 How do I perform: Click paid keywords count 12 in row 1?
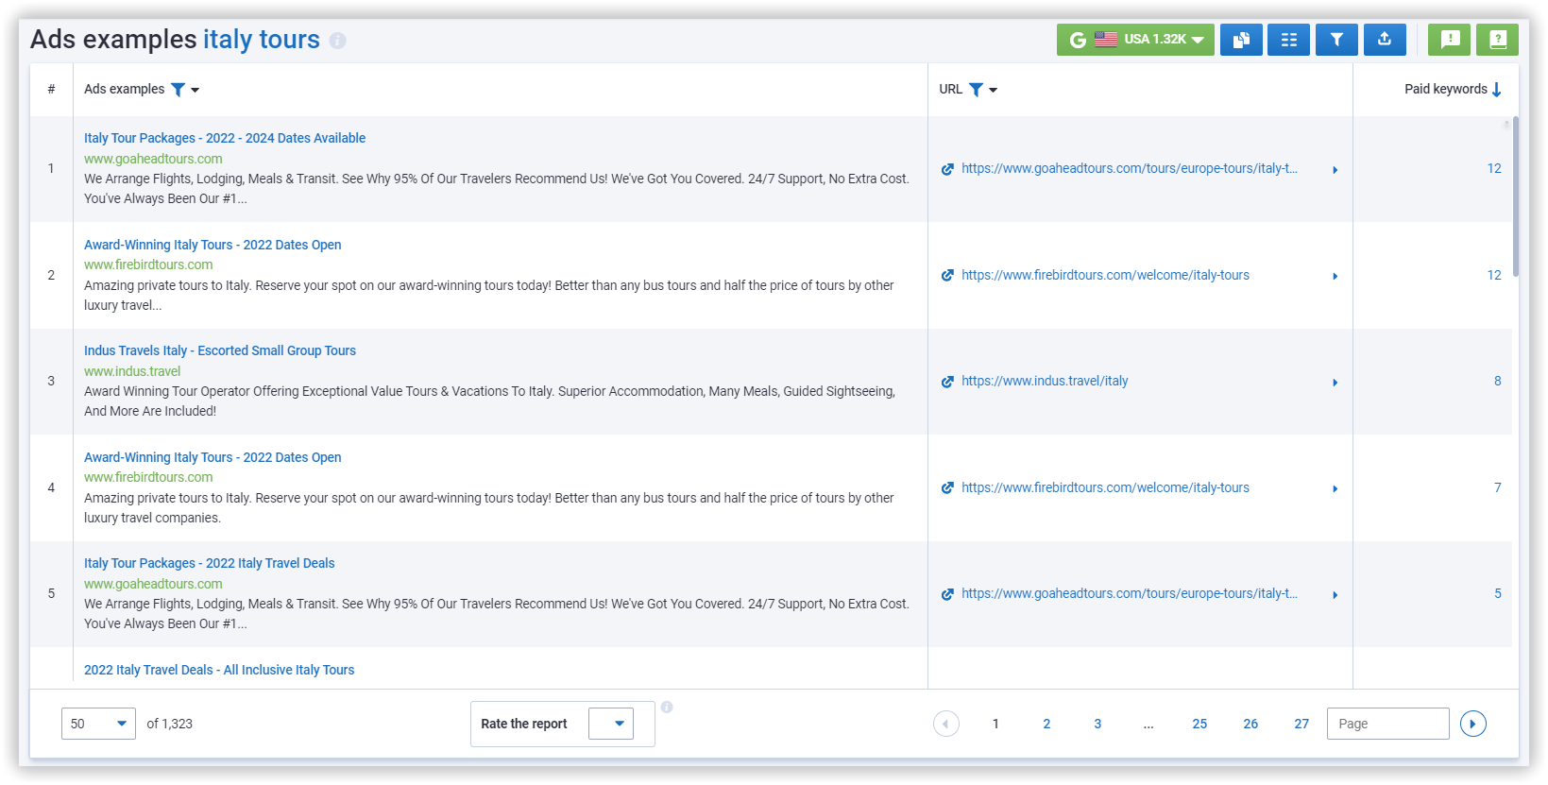pos(1494,168)
